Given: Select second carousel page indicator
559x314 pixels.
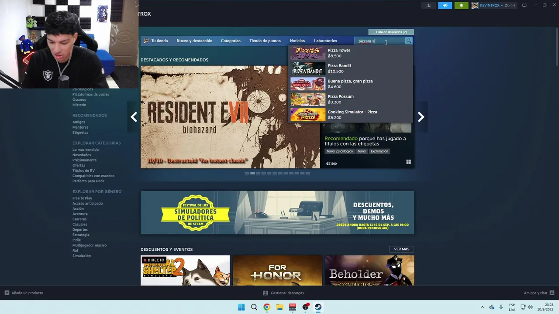Looking at the screenshot, I should pyautogui.click(x=252, y=173).
